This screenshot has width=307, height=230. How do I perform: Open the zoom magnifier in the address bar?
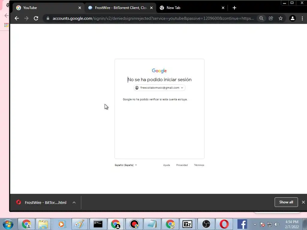[x=261, y=18]
